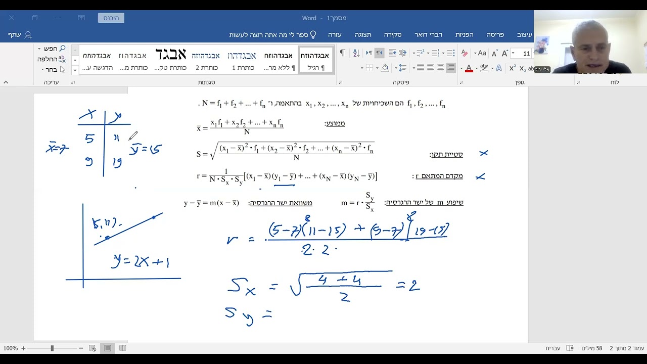
Task: Apply the הדגשה ע... (Emphasis) style
Action: click(97, 60)
